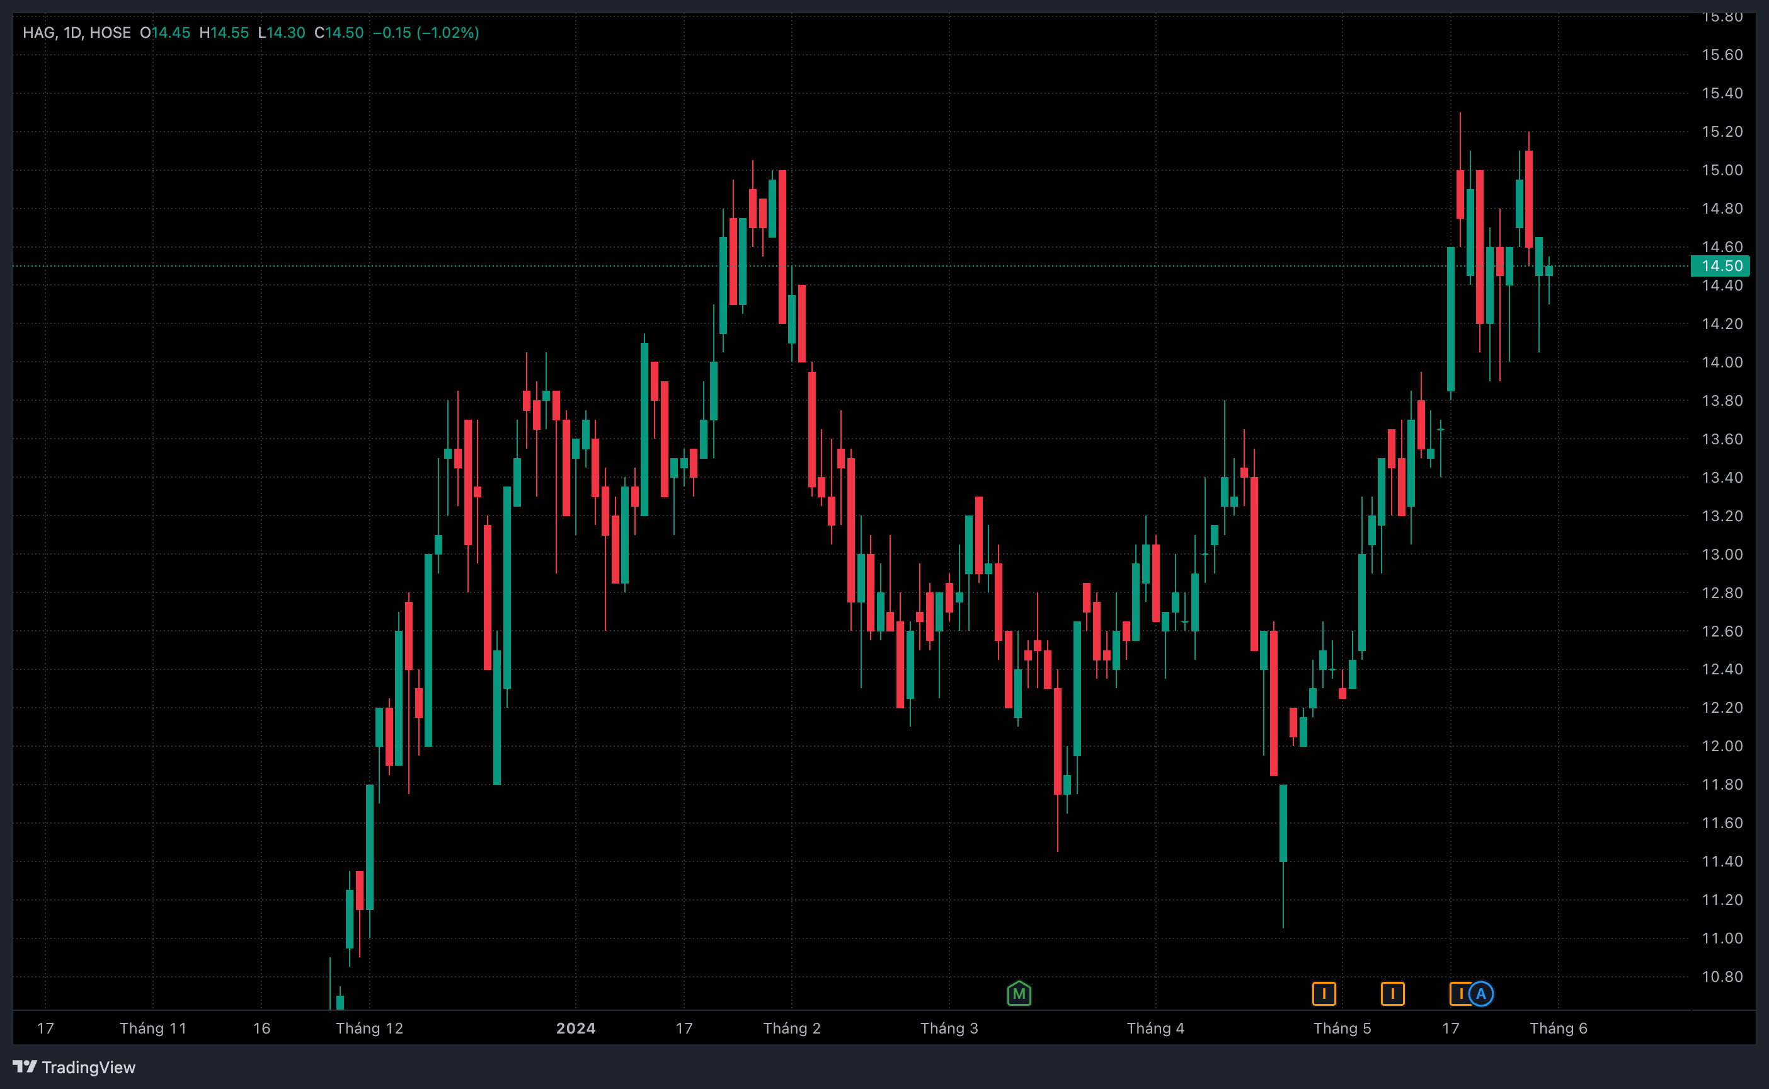Click the 13.60 price scale label
The width and height of the screenshot is (1769, 1089).
click(x=1722, y=439)
